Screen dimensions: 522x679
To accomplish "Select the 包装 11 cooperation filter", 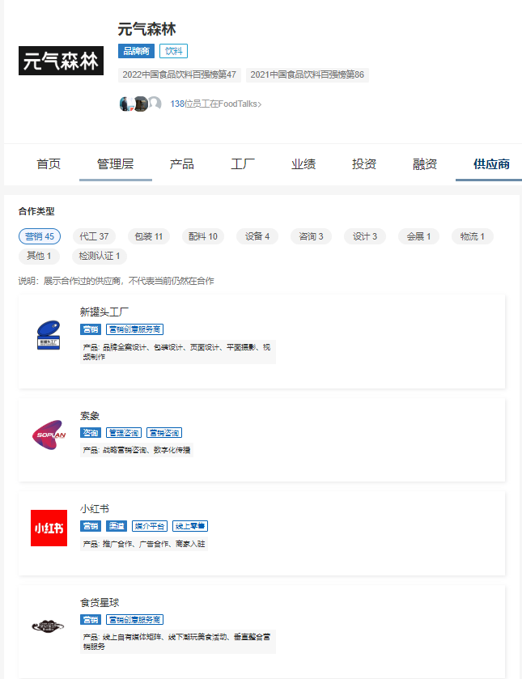I will tap(149, 236).
